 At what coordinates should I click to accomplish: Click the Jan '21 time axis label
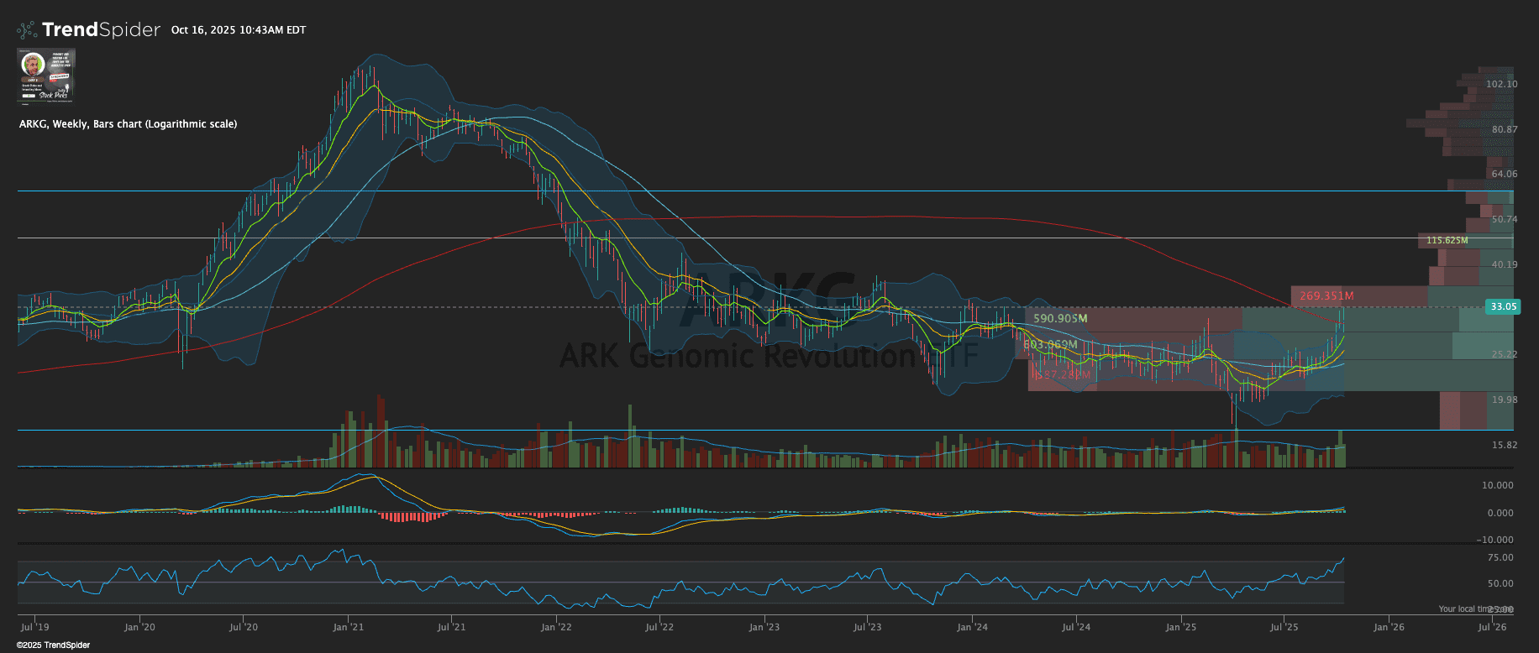point(348,627)
